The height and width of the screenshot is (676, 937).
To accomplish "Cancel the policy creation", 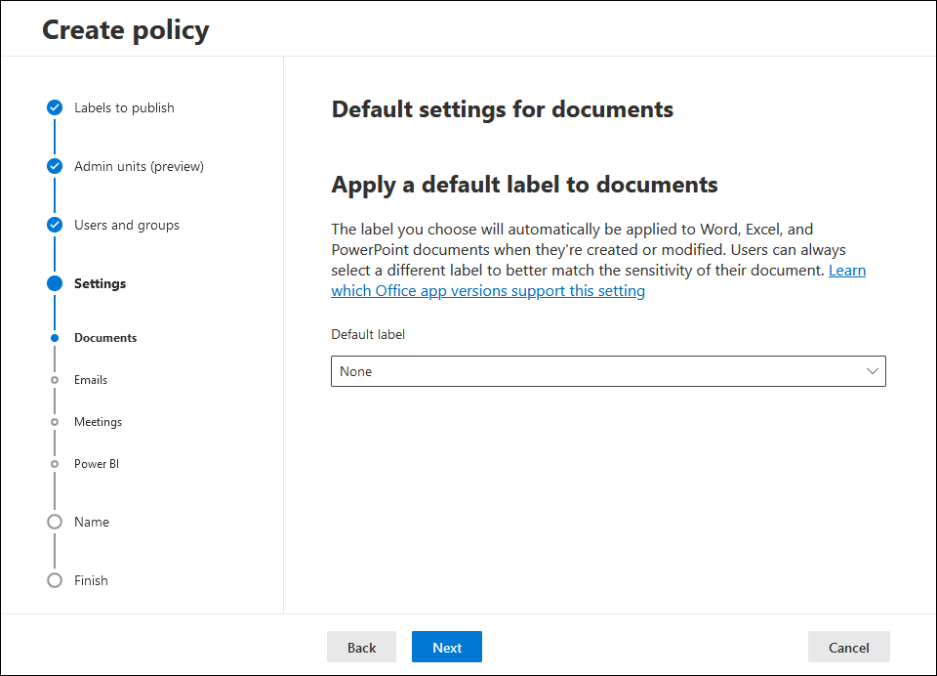I will 848,648.
